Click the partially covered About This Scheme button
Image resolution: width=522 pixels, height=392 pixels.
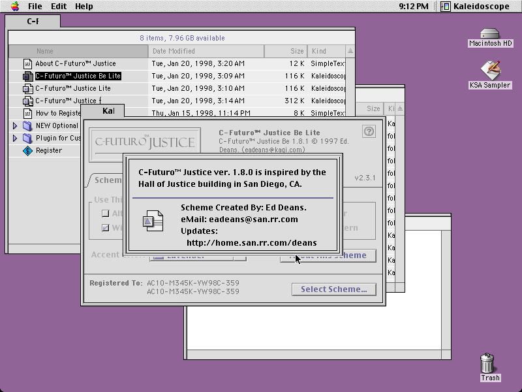coord(328,255)
